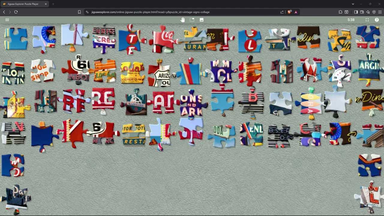Pick the red 'Ar' letters piece
Viewport: 384px width, 216px height.
(163, 103)
